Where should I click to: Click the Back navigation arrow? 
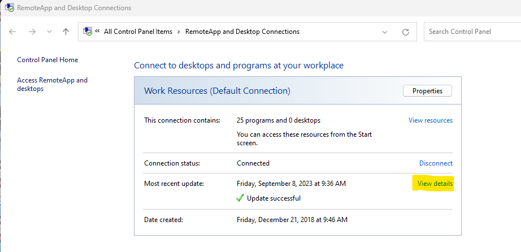point(12,32)
